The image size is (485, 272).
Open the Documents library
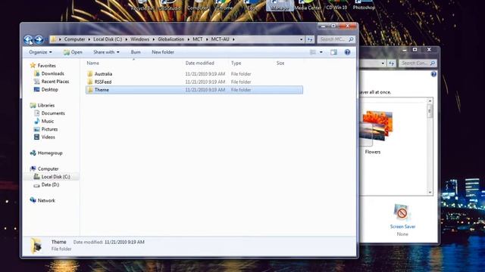coord(53,113)
